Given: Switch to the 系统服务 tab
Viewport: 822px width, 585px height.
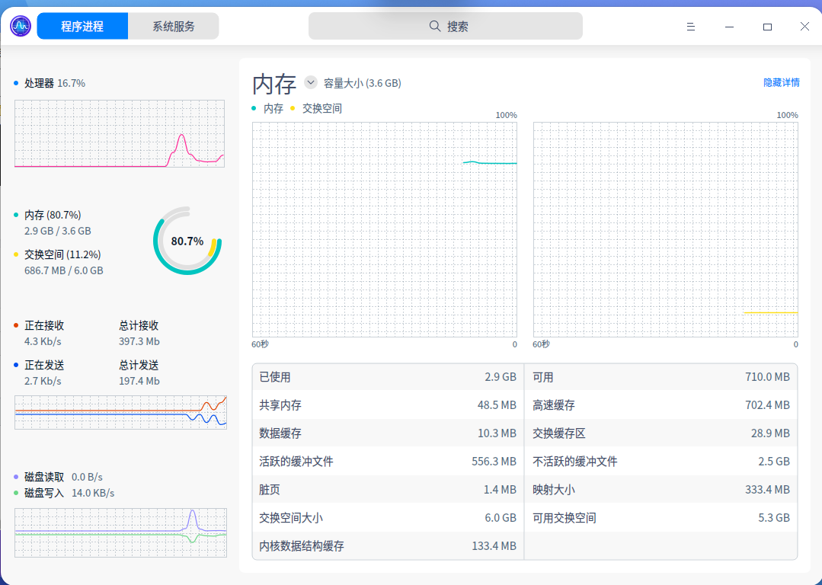Looking at the screenshot, I should pos(173,25).
